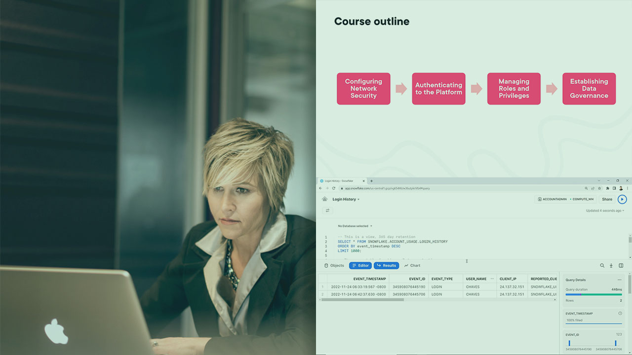This screenshot has width=632, height=355.
Task: Open the No Database selected dropdown
Action: click(355, 226)
